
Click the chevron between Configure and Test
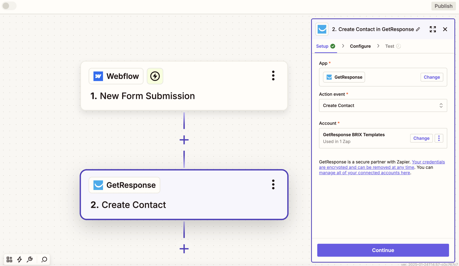378,46
